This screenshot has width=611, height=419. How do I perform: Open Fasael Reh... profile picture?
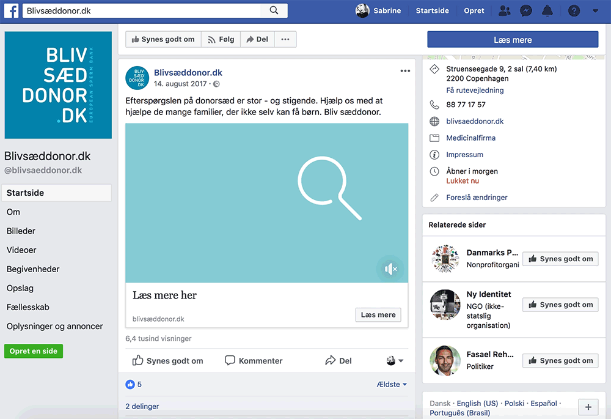(x=445, y=360)
